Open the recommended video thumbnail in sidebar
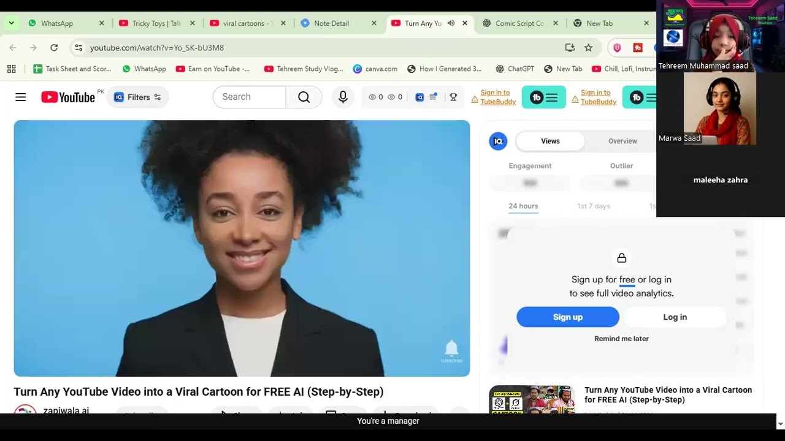785x441 pixels. coord(532,399)
